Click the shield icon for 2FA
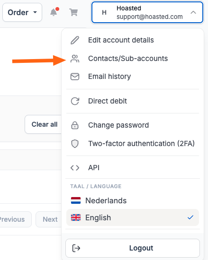The width and height of the screenshot is (208, 260). pos(75,144)
